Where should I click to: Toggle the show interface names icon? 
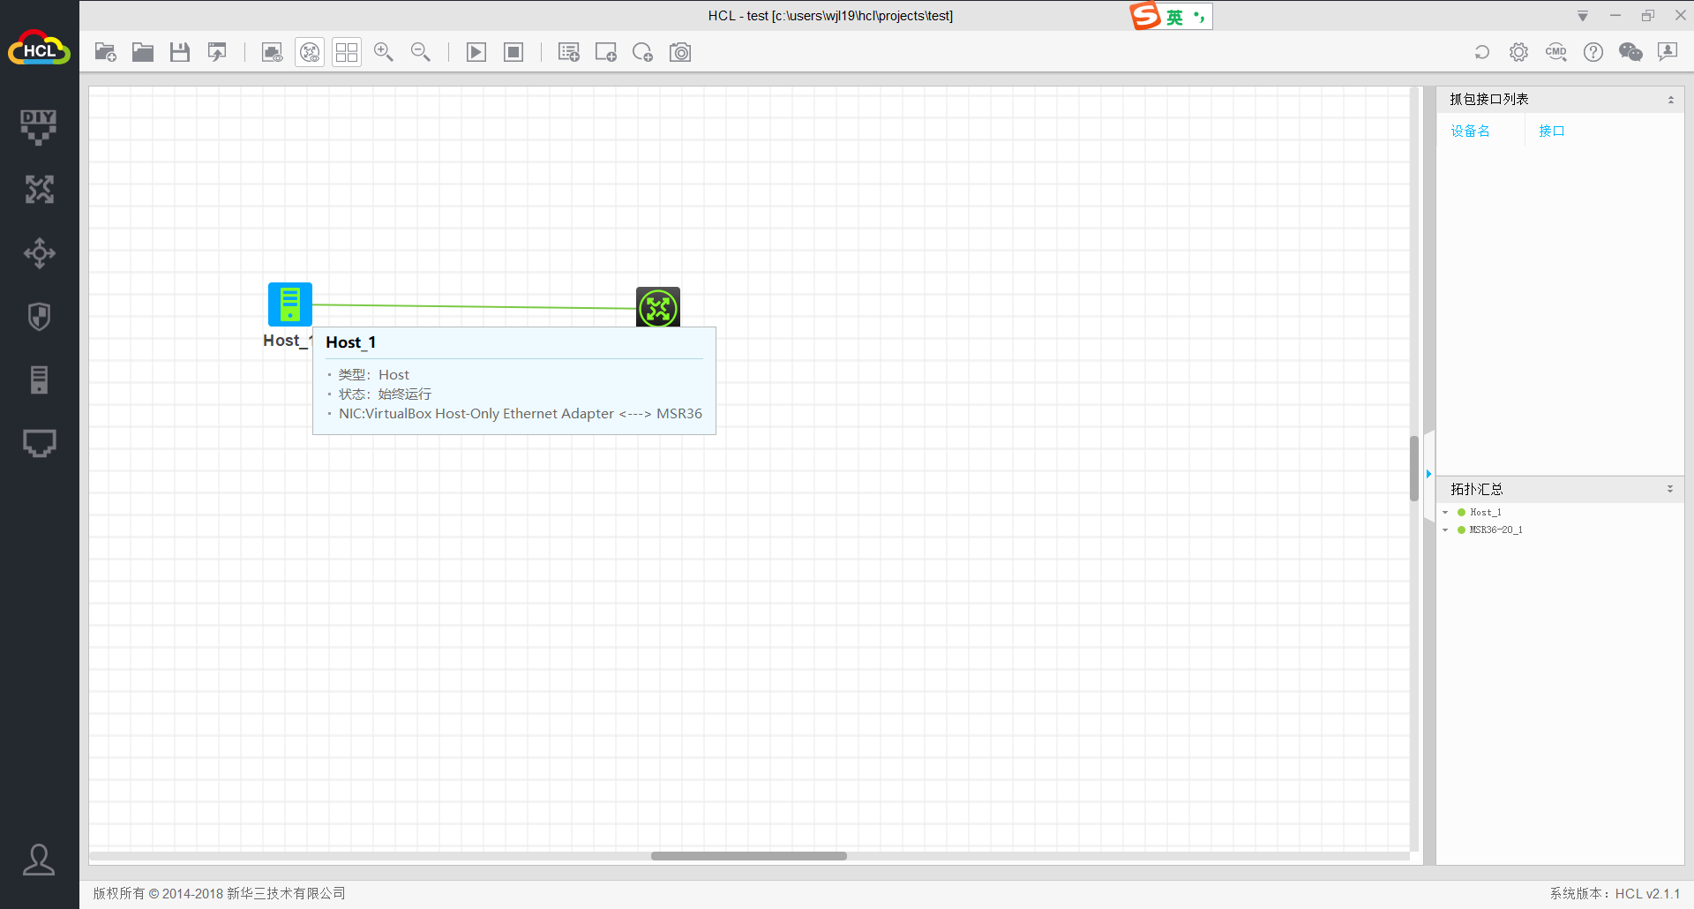pyautogui.click(x=273, y=53)
